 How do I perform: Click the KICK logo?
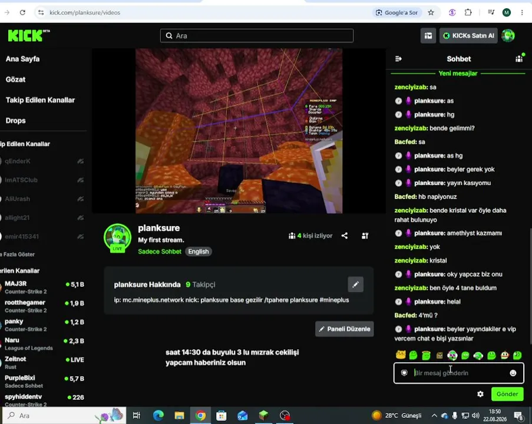[28, 35]
